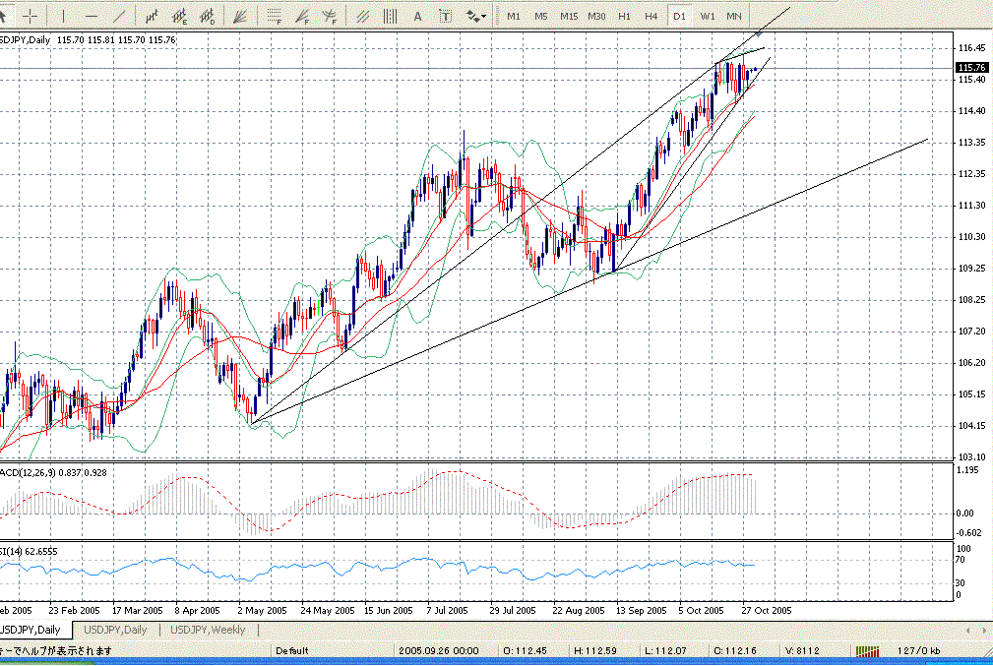Screen dimensions: 993x666
Task: Click the 115.76 current price label
Action: (x=970, y=68)
